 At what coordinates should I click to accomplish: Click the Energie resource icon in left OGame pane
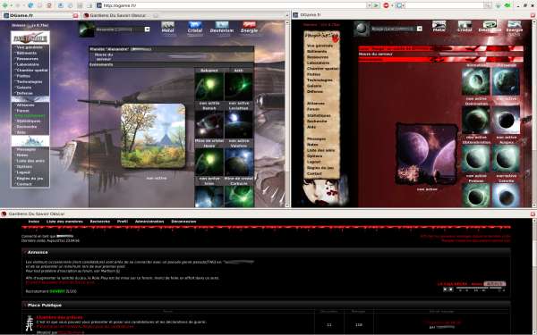(x=249, y=25)
